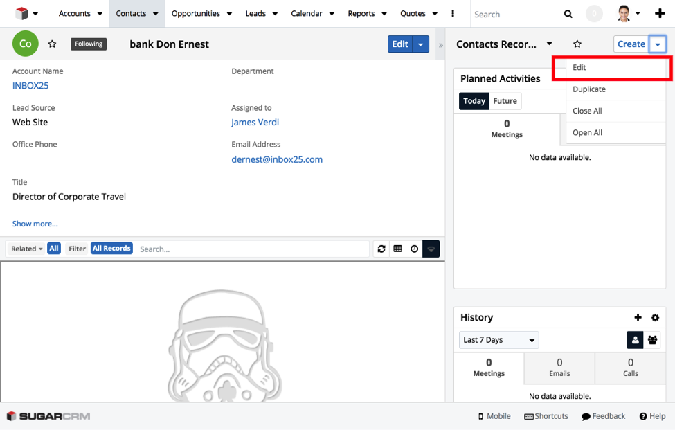Click the blue Edit record button
This screenshot has width=675, height=430.
tap(400, 44)
